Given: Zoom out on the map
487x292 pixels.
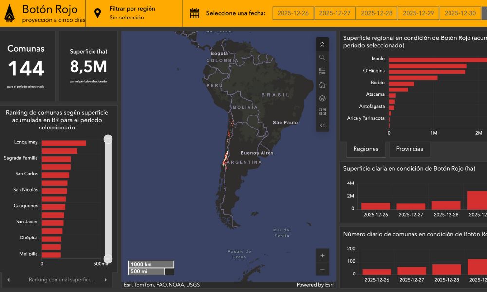Looking at the screenshot, I should click(x=322, y=269).
